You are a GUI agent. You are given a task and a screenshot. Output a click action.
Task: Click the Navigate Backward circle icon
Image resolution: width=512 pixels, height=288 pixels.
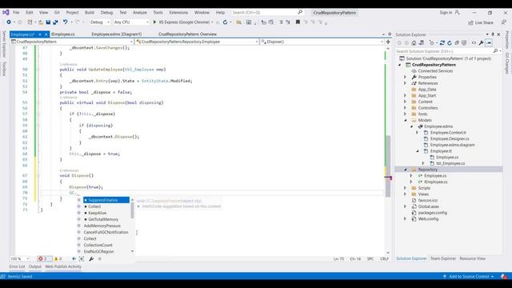(9, 22)
